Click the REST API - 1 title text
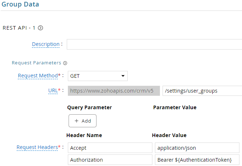 tap(19, 28)
